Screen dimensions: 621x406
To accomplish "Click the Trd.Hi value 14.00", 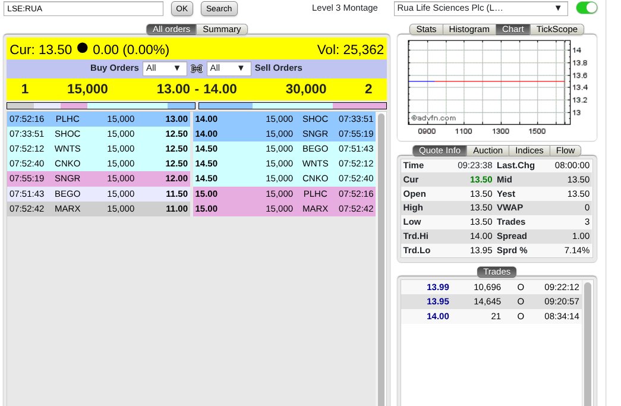I will tap(481, 236).
